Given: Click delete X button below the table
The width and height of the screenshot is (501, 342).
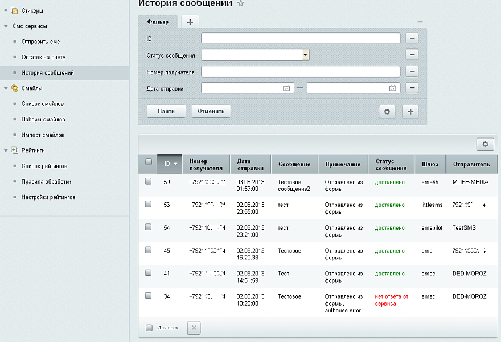Looking at the screenshot, I should [x=194, y=328].
